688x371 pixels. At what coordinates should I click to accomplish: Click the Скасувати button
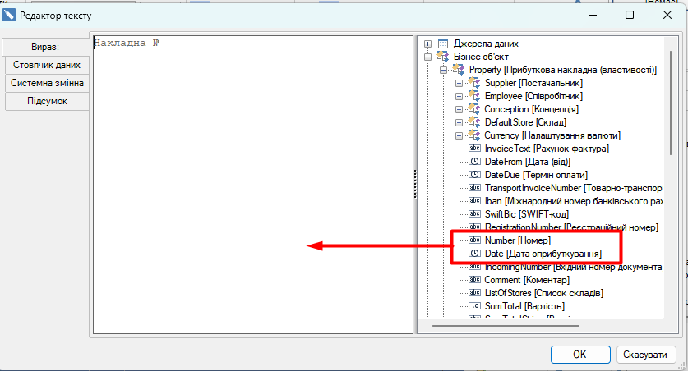click(x=646, y=355)
